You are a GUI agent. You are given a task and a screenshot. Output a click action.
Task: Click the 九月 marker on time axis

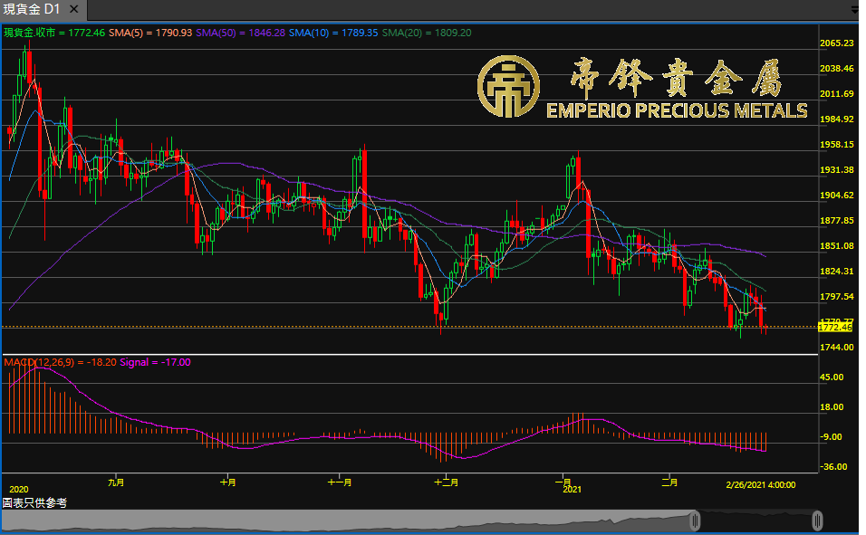pyautogui.click(x=116, y=483)
